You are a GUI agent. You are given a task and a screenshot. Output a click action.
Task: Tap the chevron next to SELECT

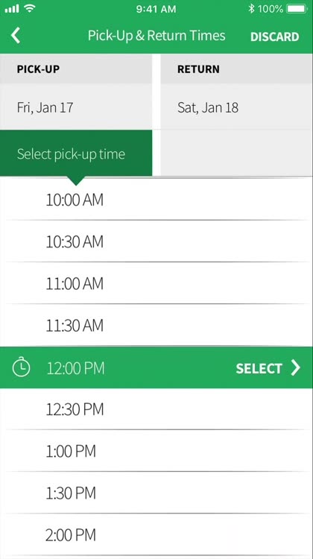click(295, 367)
